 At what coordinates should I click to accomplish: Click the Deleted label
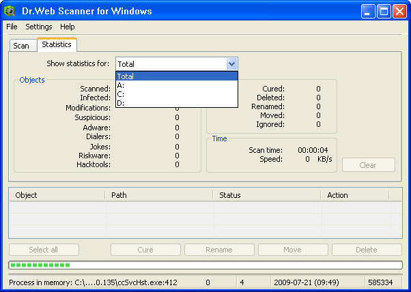click(270, 98)
